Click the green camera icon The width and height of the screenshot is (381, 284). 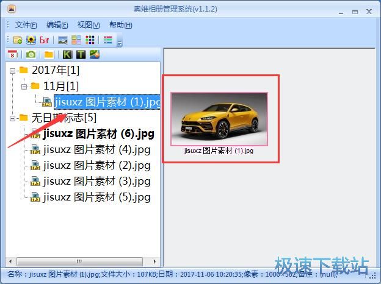pyautogui.click(x=30, y=55)
